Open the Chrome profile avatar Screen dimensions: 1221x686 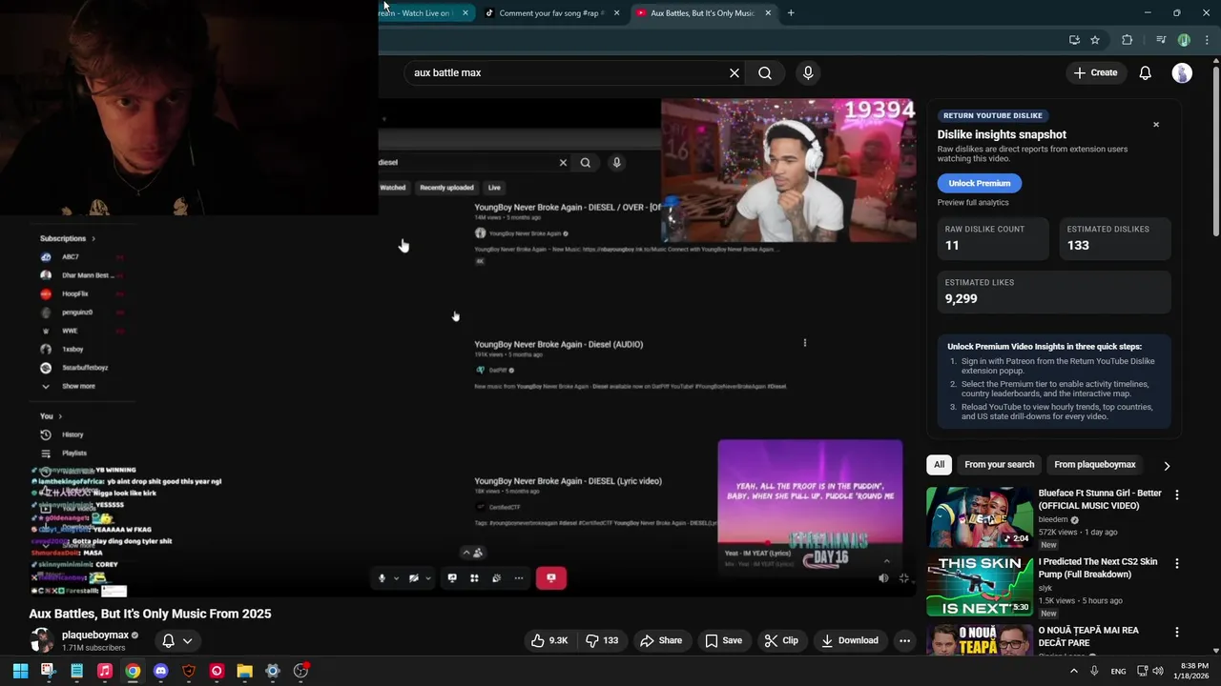[1184, 40]
